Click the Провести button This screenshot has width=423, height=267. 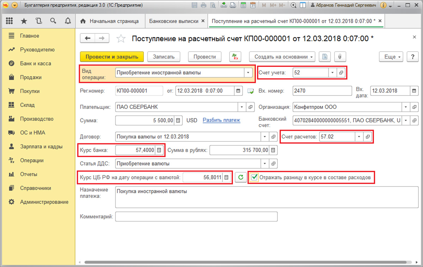tap(205, 57)
